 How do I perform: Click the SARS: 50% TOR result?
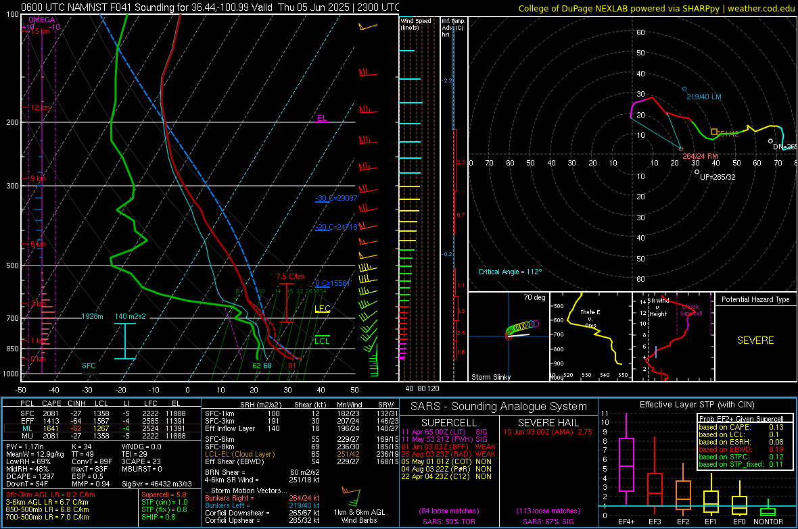(449, 522)
